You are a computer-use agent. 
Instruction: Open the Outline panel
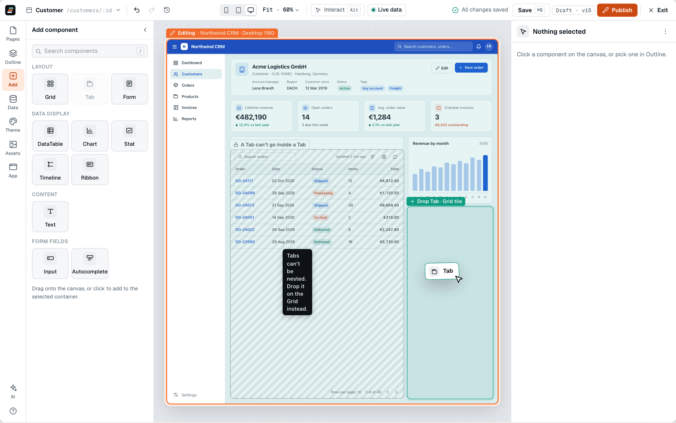(13, 57)
